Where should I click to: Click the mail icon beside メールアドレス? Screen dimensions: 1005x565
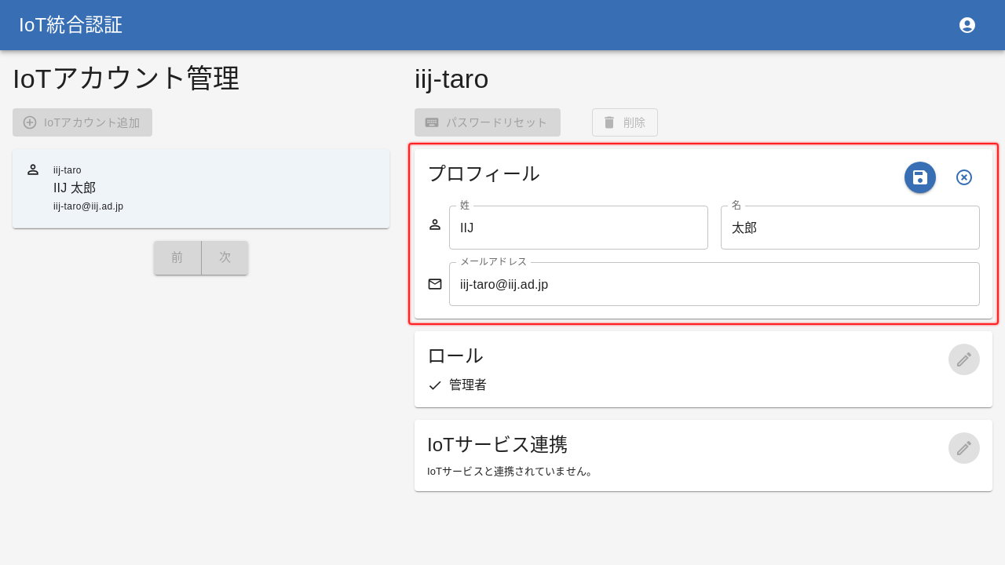(435, 284)
